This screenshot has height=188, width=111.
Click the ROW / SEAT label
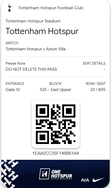95,84
